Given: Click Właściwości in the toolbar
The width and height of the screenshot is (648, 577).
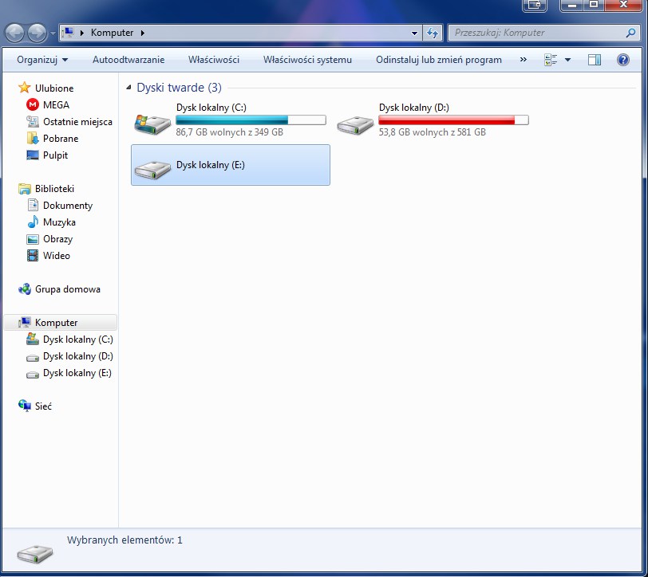Looking at the screenshot, I should (214, 60).
